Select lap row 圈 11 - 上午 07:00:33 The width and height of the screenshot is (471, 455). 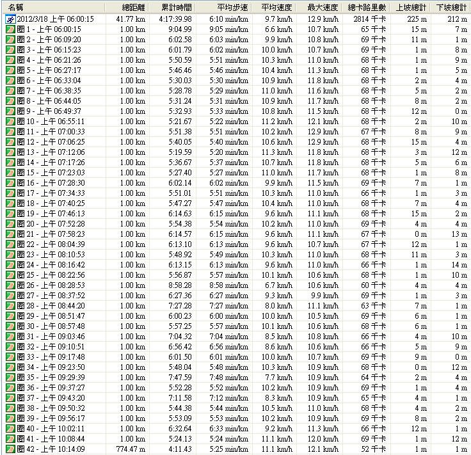[237, 132]
